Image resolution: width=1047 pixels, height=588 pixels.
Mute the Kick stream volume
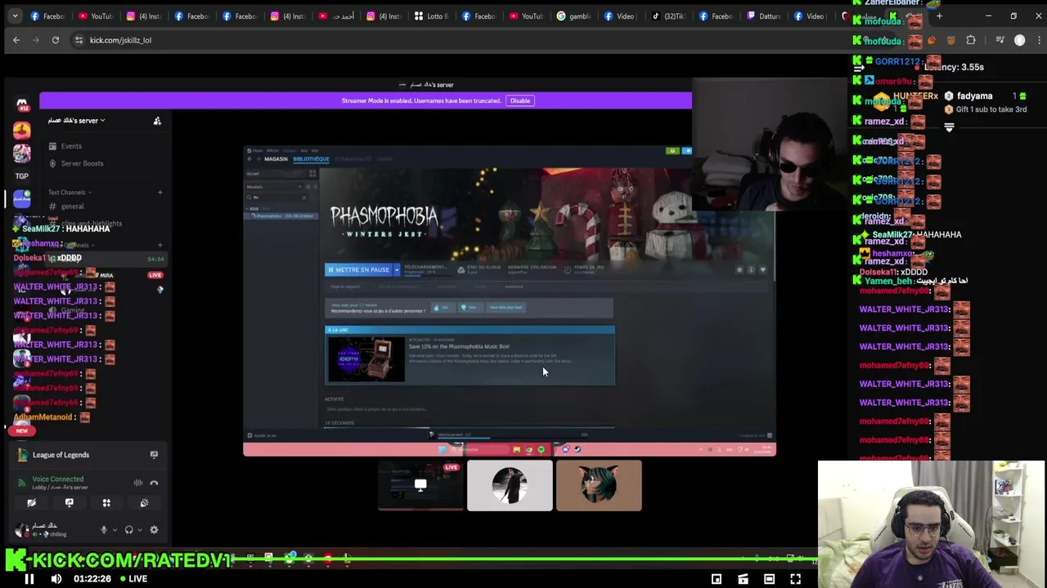tap(56, 579)
